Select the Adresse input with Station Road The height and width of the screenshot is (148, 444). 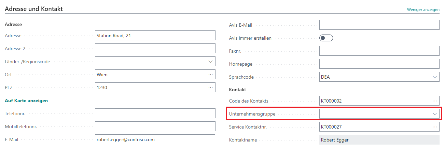coord(155,36)
